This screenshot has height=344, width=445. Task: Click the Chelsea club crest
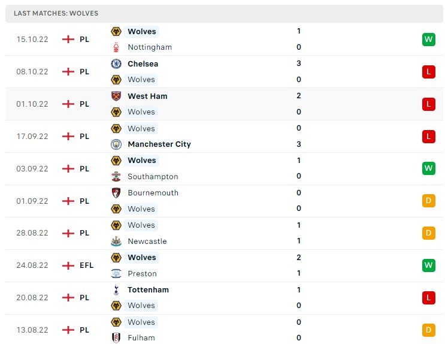(x=116, y=64)
